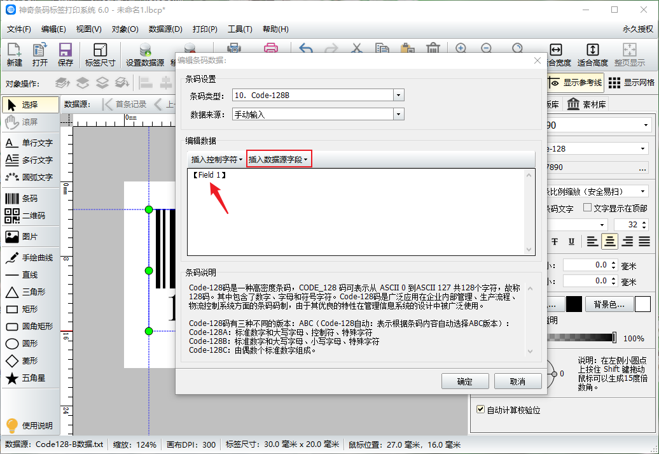Switch to the 素材库 tab
Screen dimensions: 659x454
coord(586,104)
